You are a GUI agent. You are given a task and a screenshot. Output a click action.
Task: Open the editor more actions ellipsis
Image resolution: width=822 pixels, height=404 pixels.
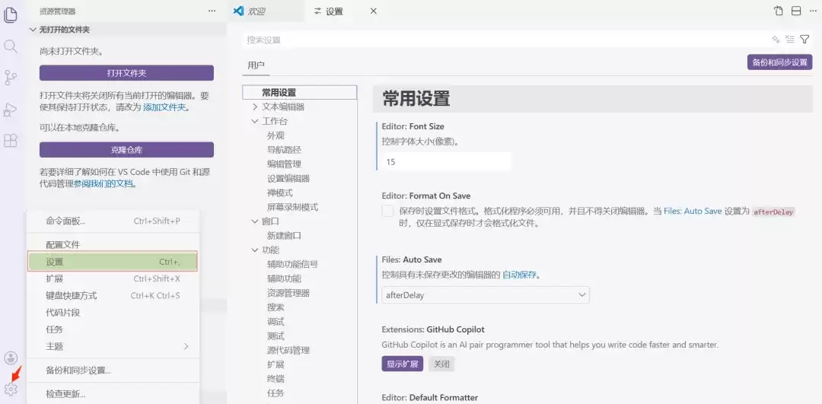tap(813, 11)
